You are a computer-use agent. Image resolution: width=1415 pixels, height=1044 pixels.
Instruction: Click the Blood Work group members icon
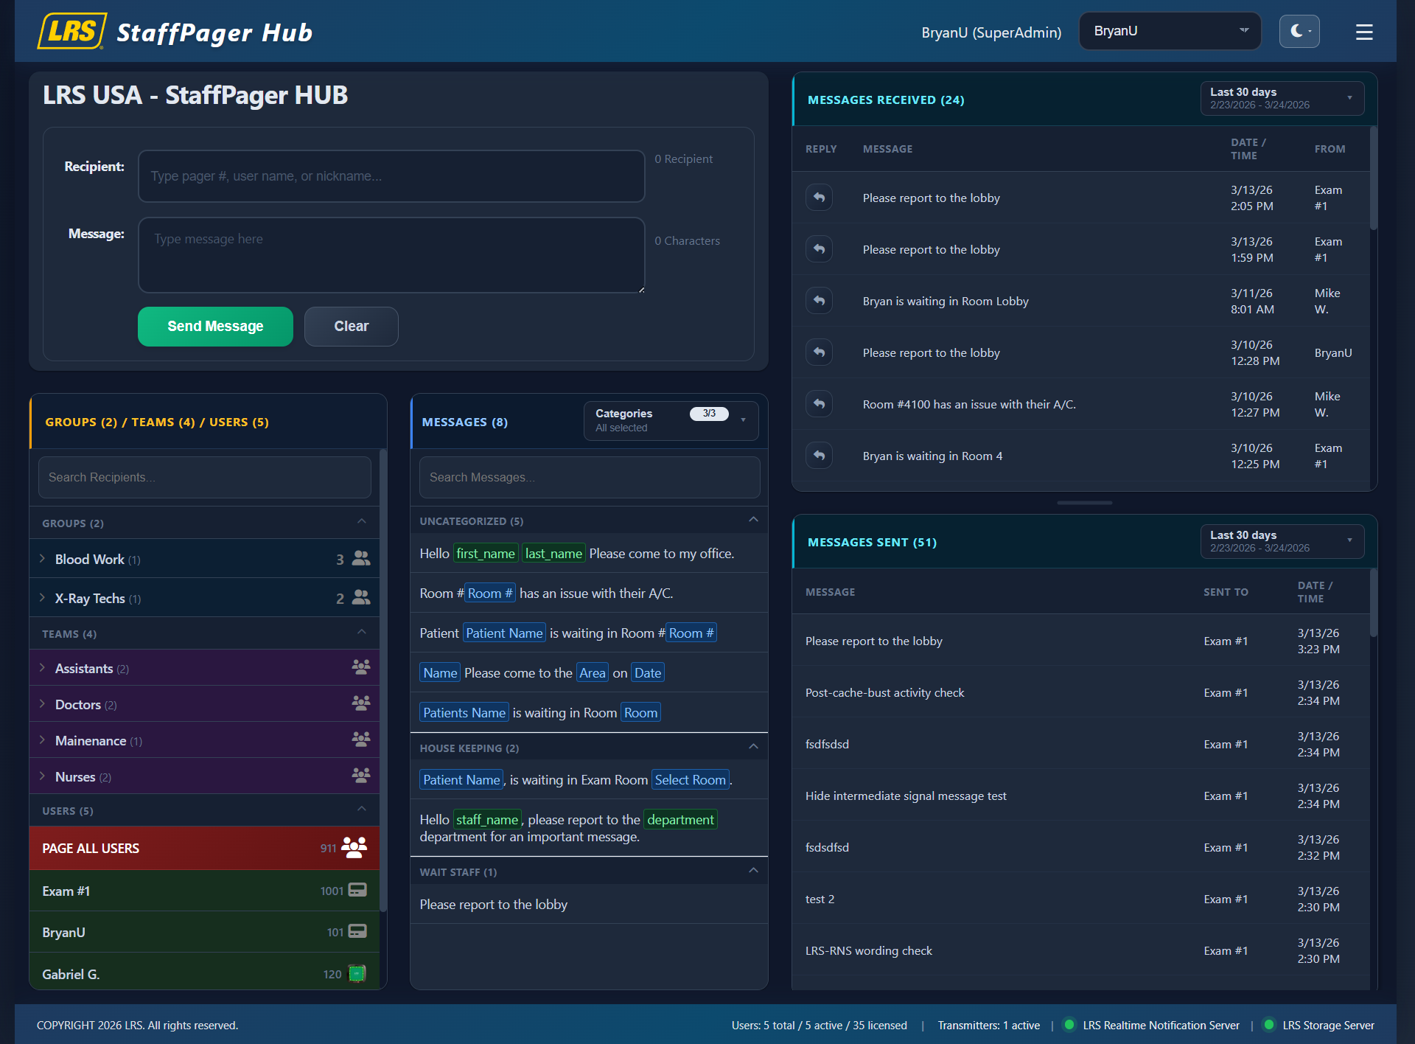[361, 558]
